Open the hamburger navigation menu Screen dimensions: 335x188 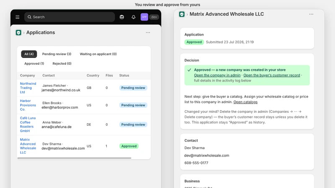(18, 17)
